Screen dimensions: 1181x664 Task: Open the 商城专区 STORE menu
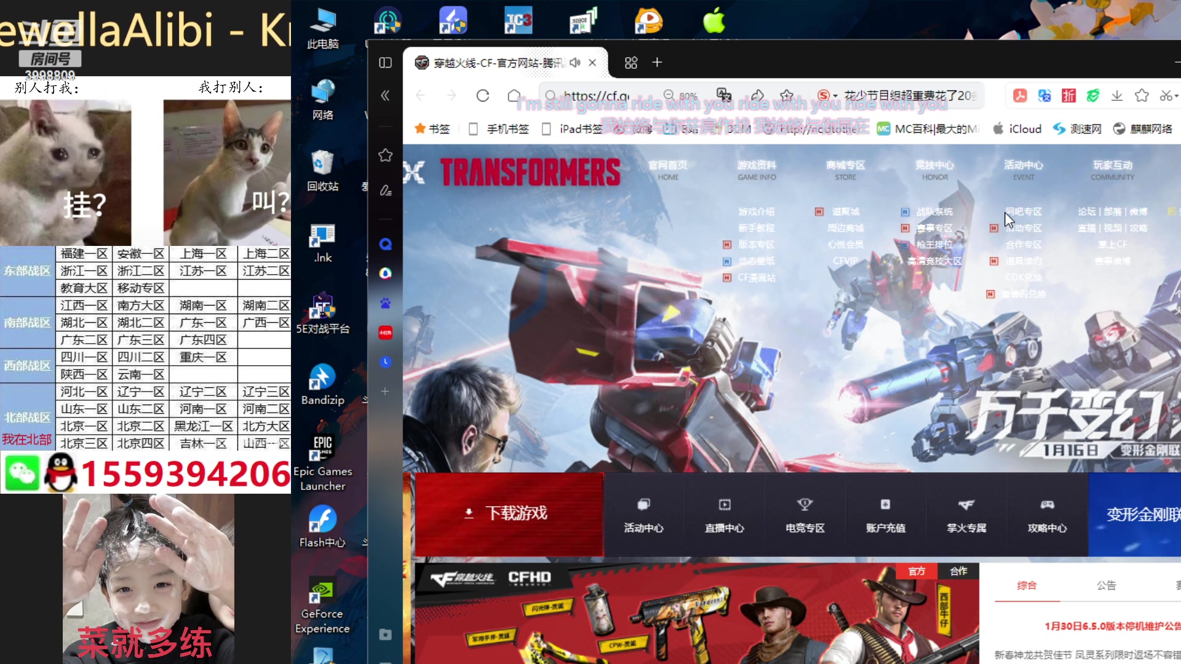[x=846, y=170]
